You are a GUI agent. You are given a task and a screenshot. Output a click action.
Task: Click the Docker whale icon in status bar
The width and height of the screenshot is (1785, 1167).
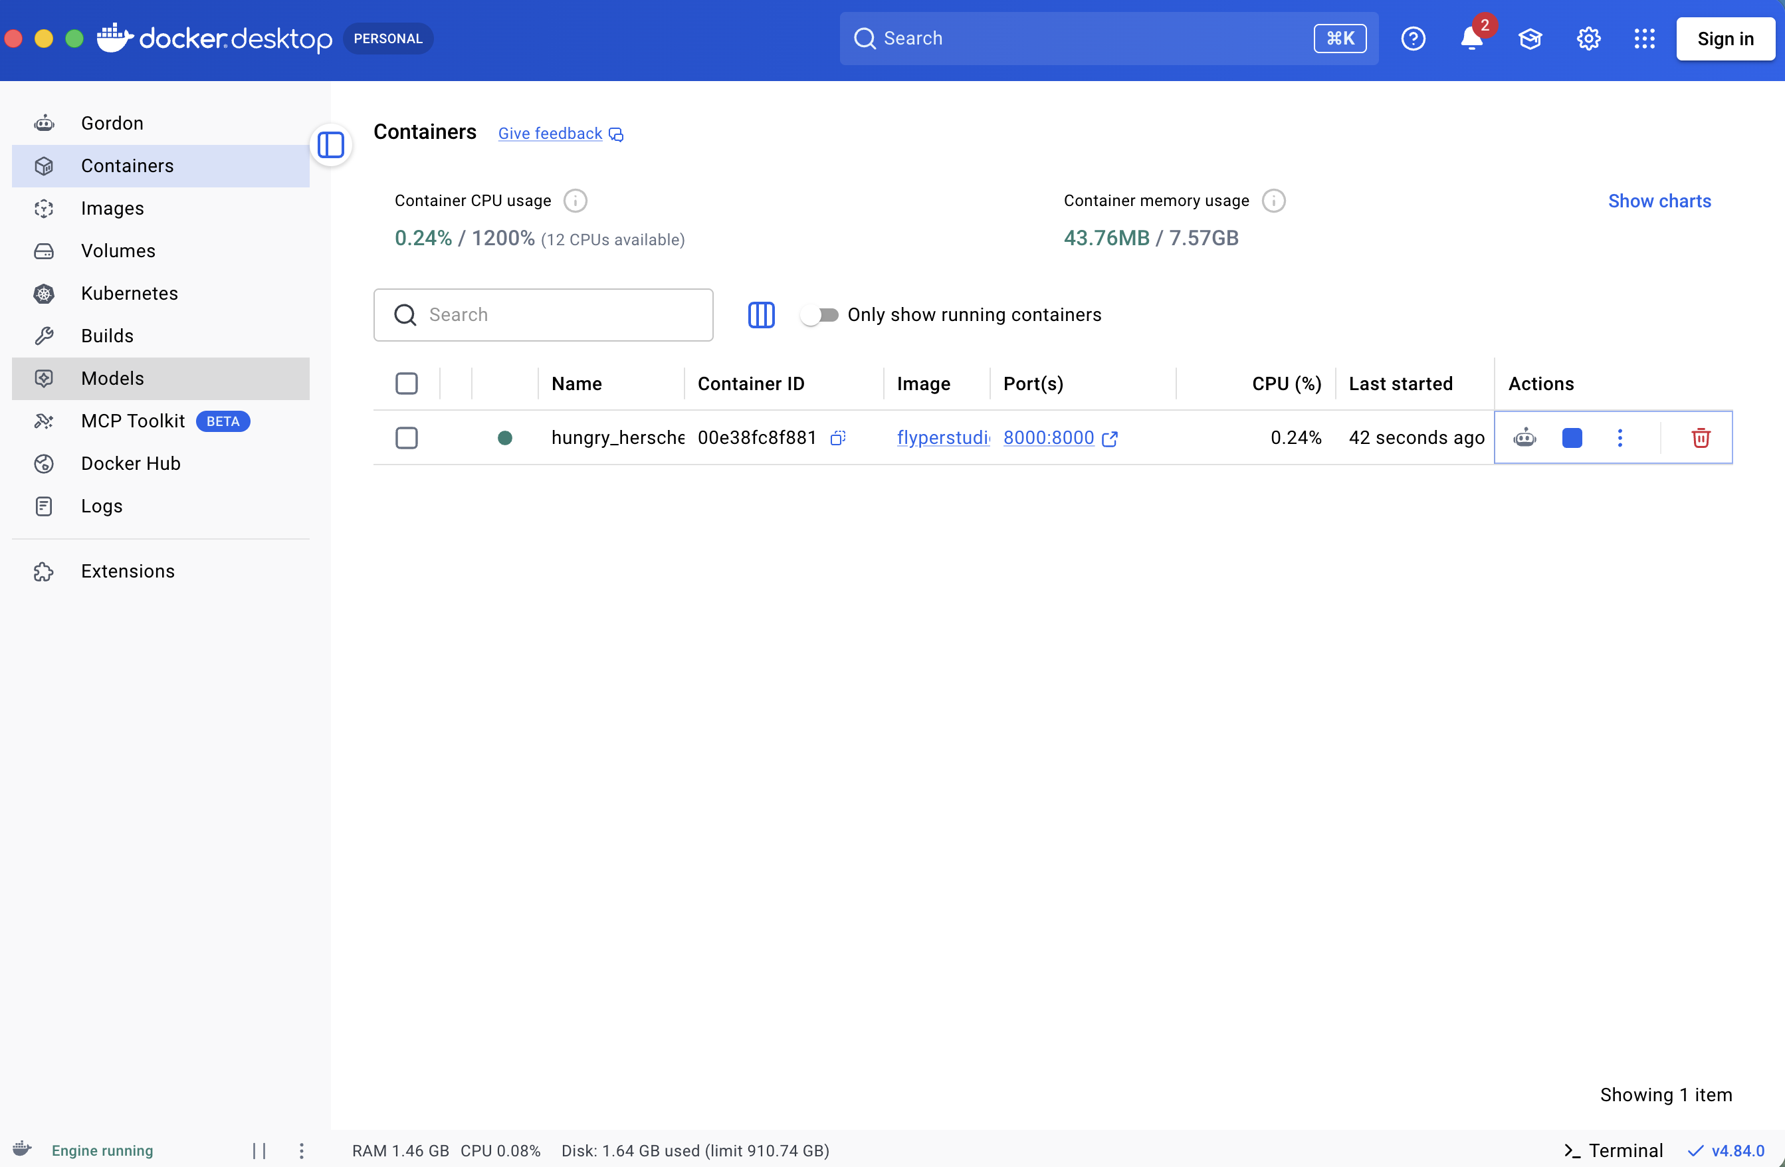pos(23,1149)
